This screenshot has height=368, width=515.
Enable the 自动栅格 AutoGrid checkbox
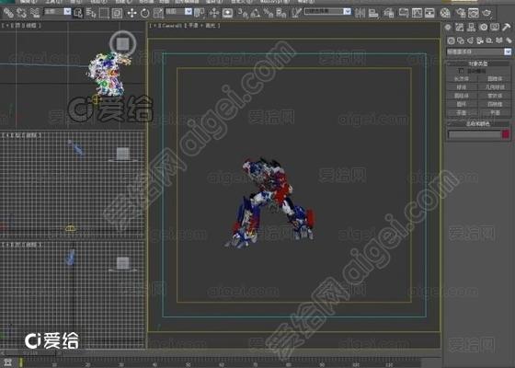click(461, 71)
